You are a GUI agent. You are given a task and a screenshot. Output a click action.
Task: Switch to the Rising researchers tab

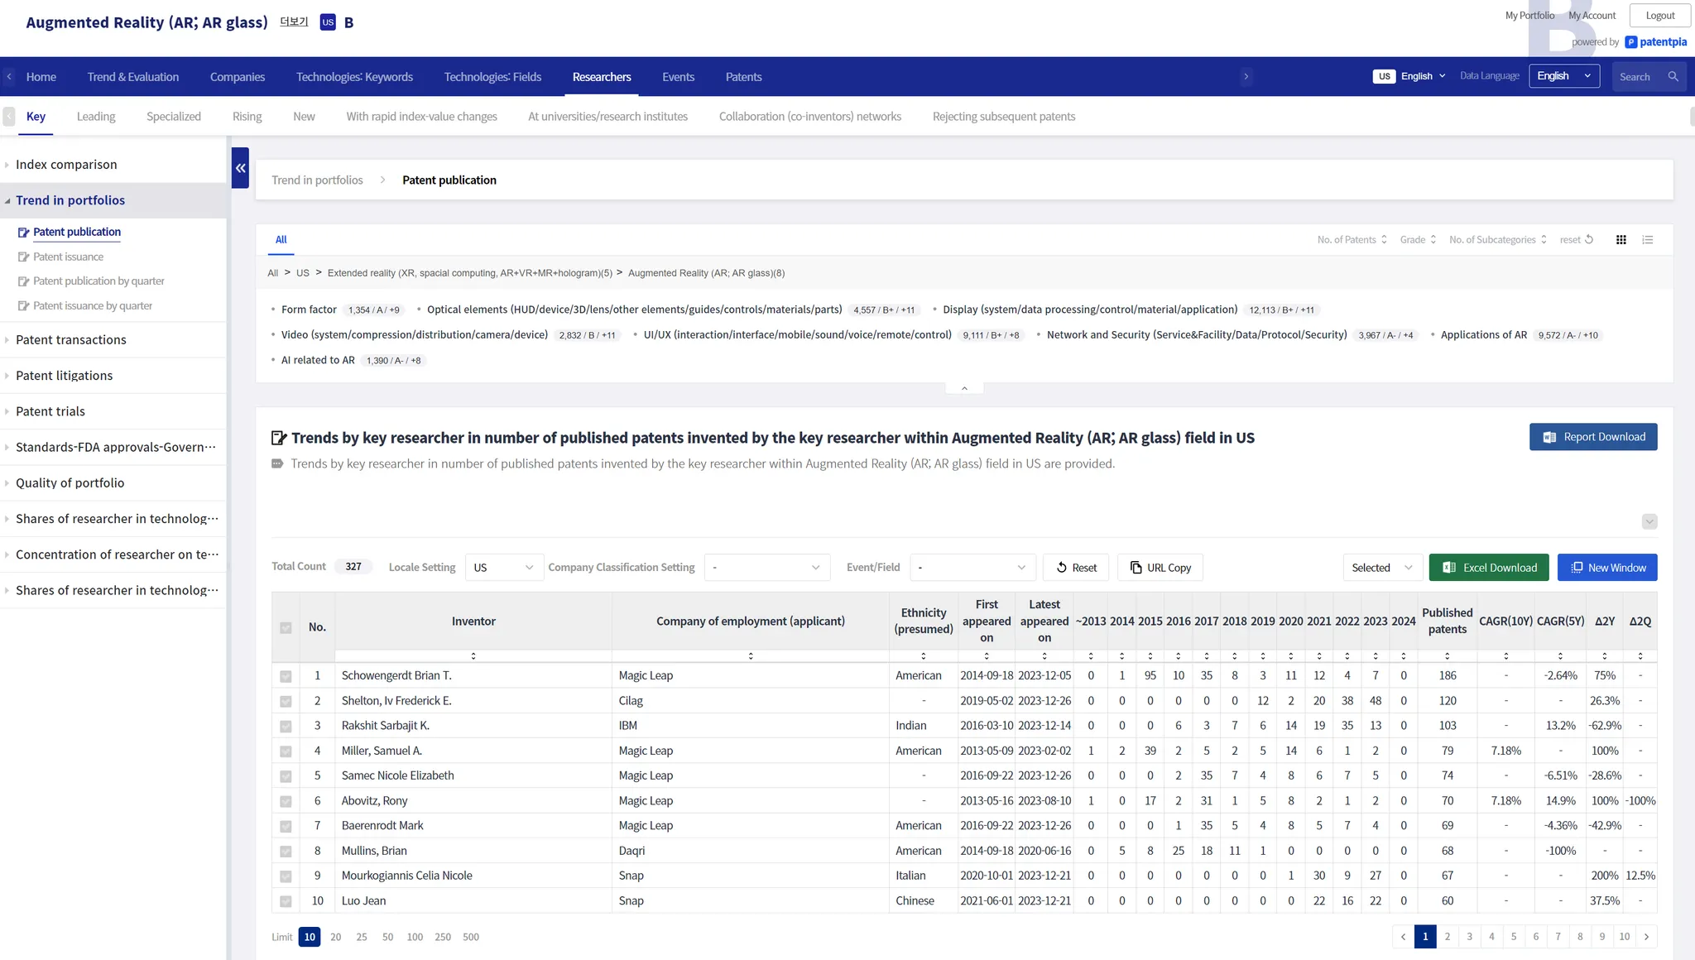click(x=247, y=117)
